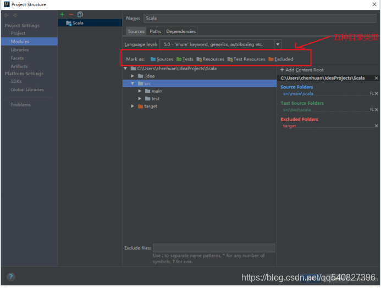Image resolution: width=381 pixels, height=288 pixels.
Task: Expand the test folder
Action: [140, 99]
